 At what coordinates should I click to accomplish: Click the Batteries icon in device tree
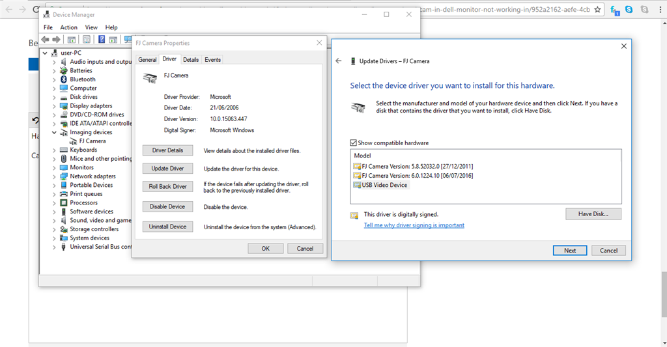coord(63,70)
